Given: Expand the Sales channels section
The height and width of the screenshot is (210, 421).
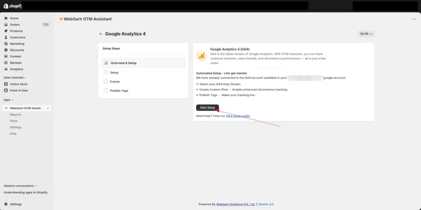Looking at the screenshot, I should point(15,78).
